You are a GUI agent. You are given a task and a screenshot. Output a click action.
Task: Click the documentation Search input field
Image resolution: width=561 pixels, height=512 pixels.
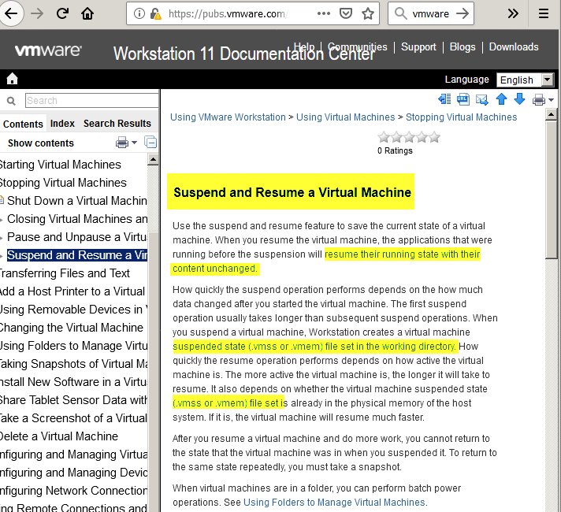pos(91,101)
